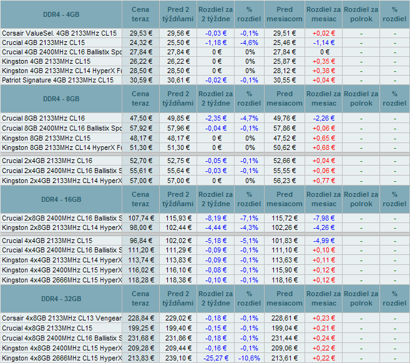Click Crucial 2x8GB 2400MHz CL16 Ballistix name
Viewport: 410px width, 363px height.
62,218
